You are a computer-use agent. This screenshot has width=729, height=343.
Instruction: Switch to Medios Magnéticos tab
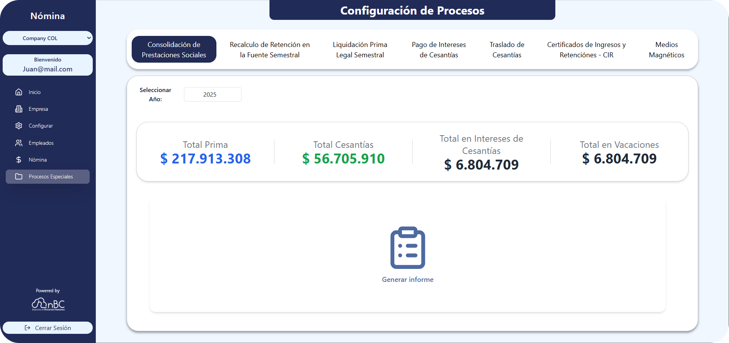click(666, 50)
